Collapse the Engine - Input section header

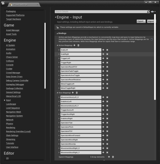56,17
